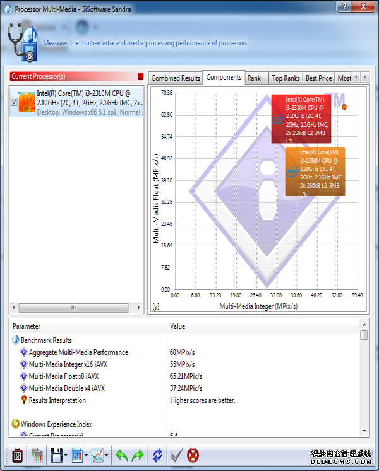The width and height of the screenshot is (379, 471).
Task: Click the Windows Experience Index gold icon
Action: click(x=16, y=424)
